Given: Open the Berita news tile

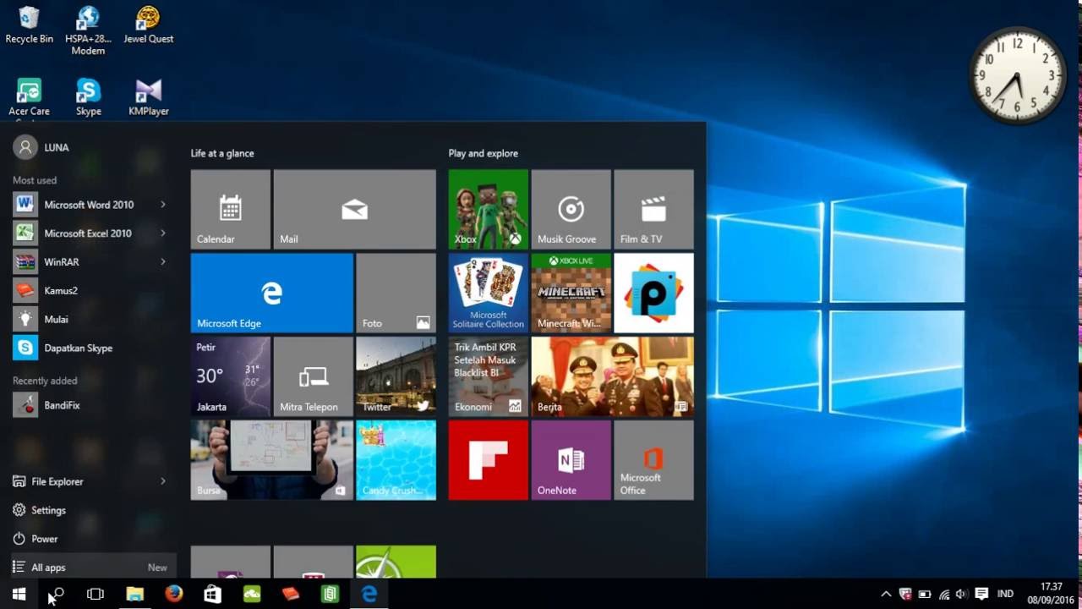Looking at the screenshot, I should 613,376.
